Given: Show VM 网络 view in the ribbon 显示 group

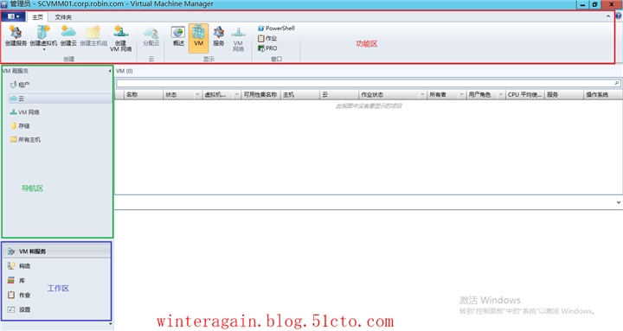Looking at the screenshot, I should tap(238, 39).
